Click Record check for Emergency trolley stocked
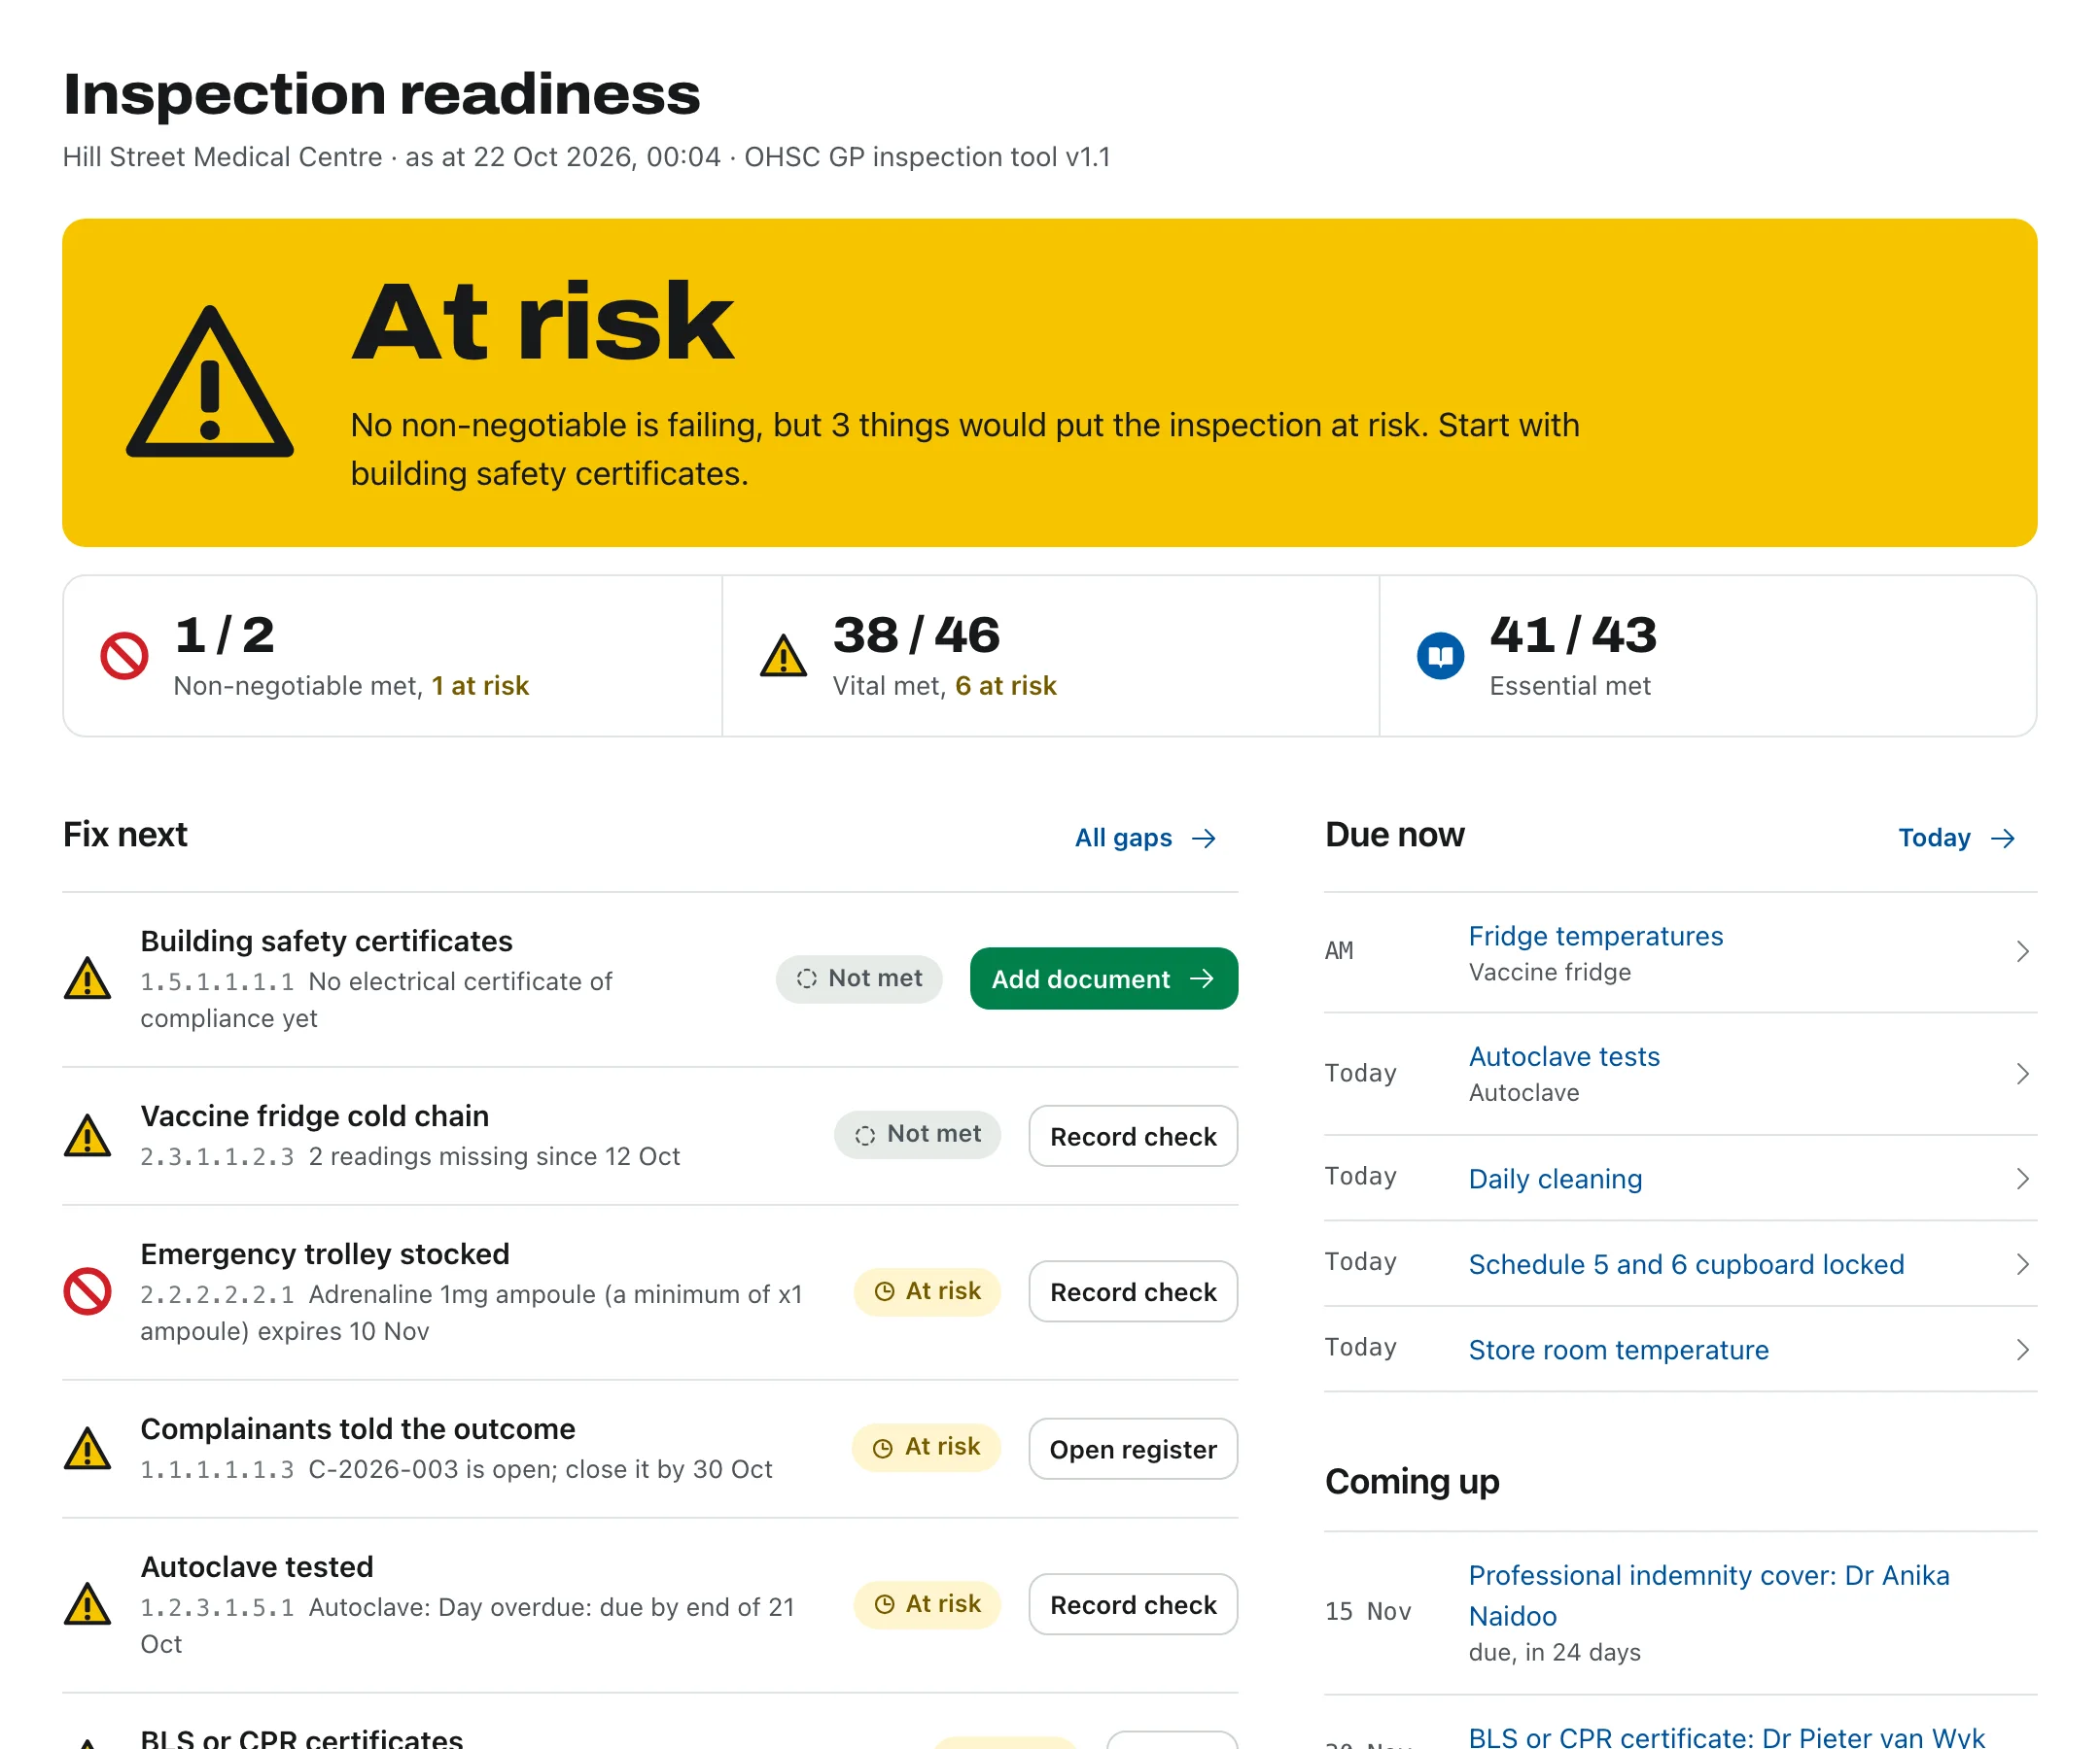This screenshot has width=2100, height=1749. click(1133, 1292)
